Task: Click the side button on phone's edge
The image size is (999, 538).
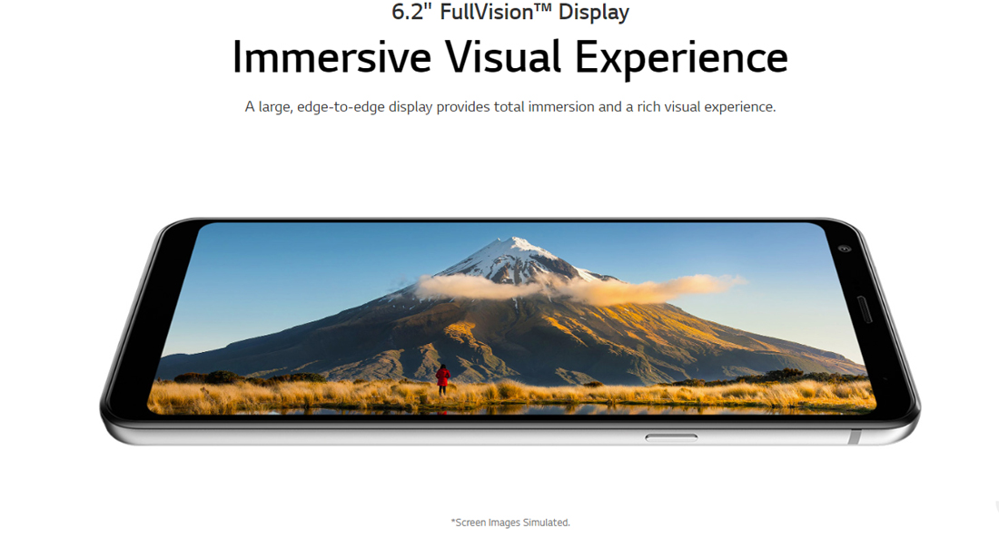Action: click(x=671, y=438)
